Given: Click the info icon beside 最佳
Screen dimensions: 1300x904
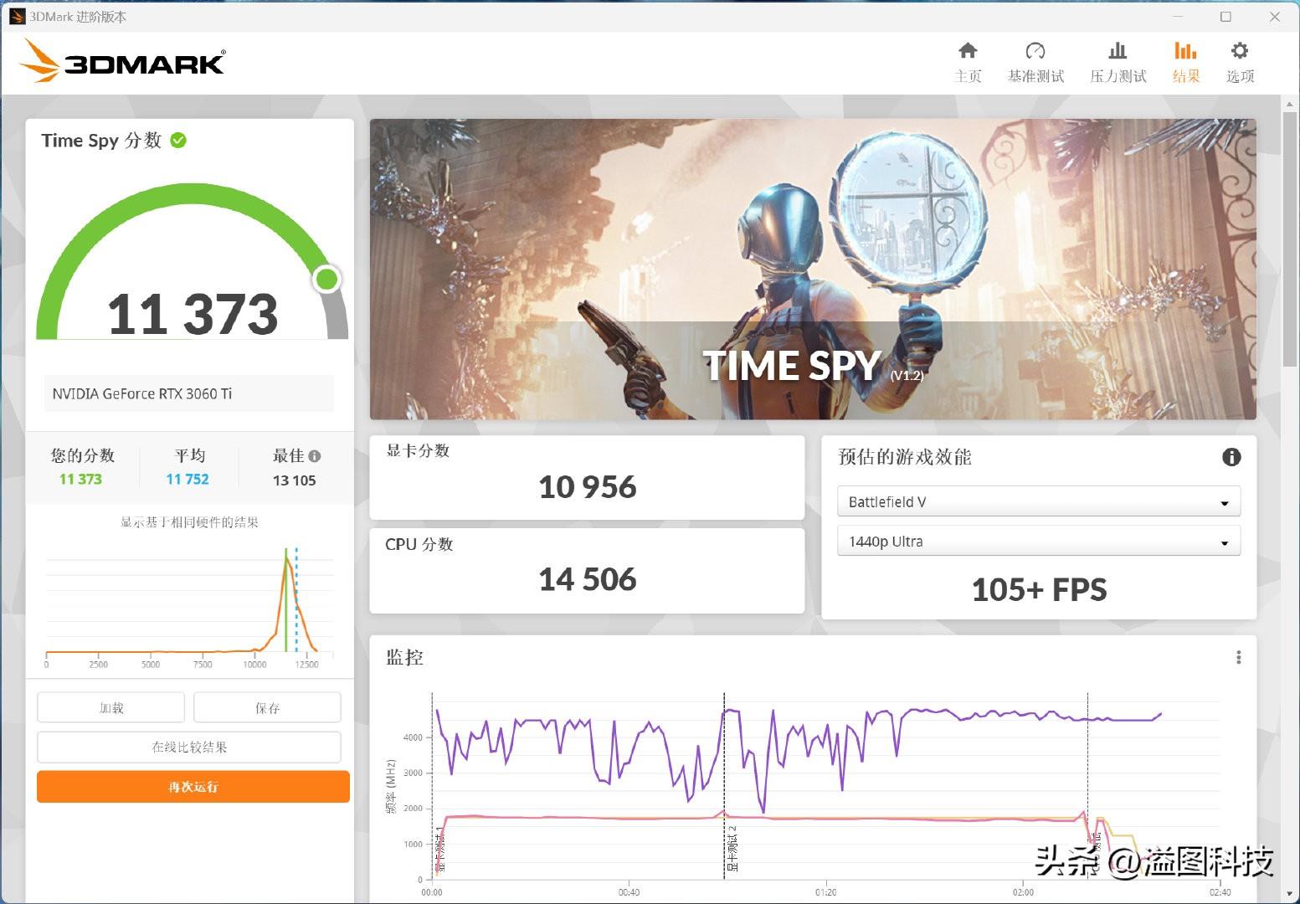Looking at the screenshot, I should coord(315,456).
